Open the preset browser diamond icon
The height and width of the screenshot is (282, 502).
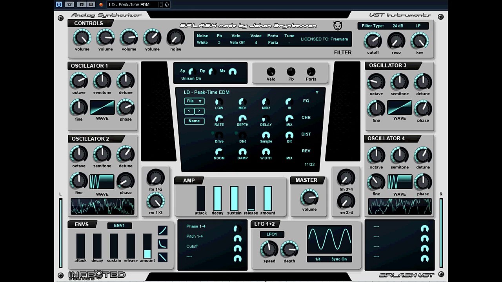pos(167,4)
